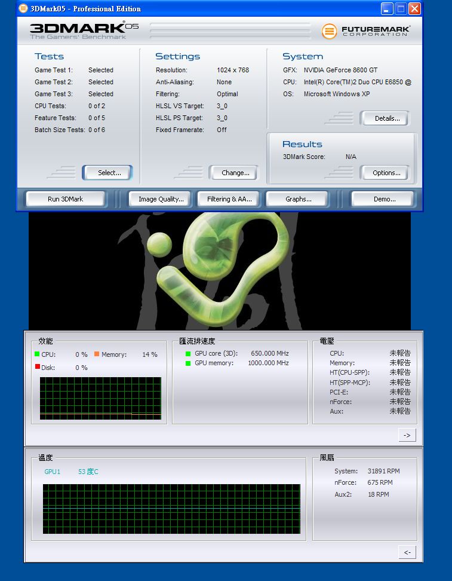This screenshot has width=452, height=581.
Task: Open the Graphs window
Action: (298, 199)
